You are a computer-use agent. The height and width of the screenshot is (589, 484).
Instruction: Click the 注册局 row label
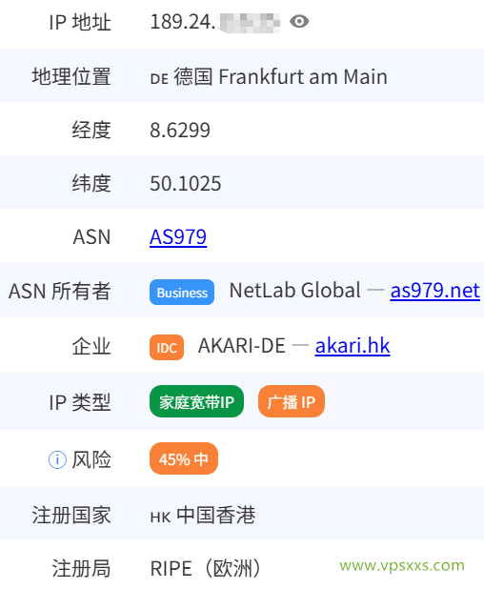(81, 568)
